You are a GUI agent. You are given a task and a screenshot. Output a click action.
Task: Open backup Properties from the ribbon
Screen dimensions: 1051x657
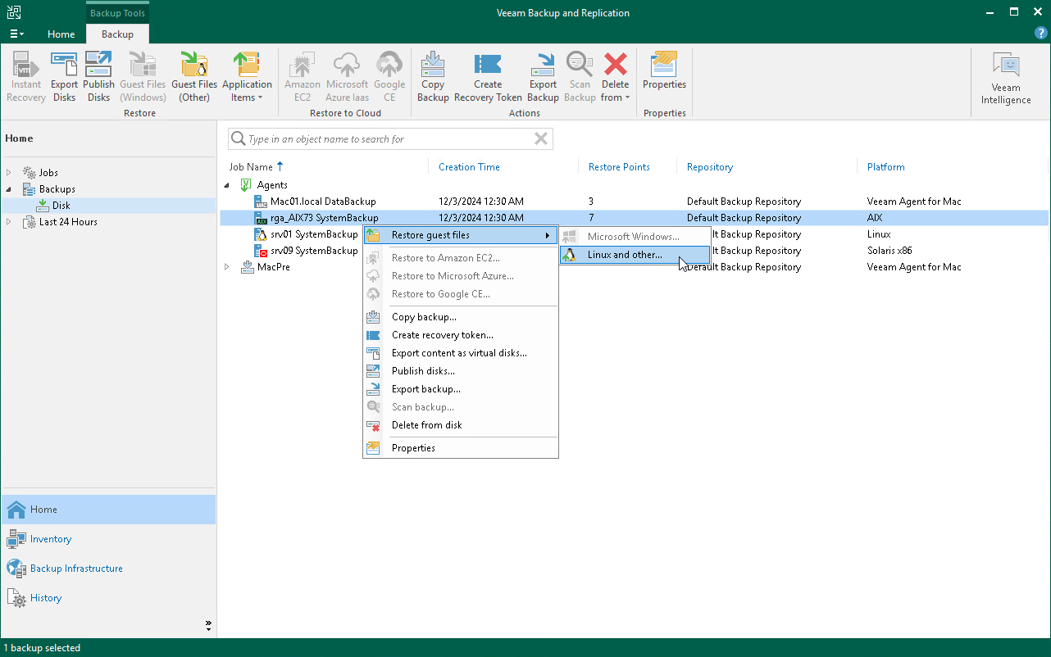click(x=664, y=70)
